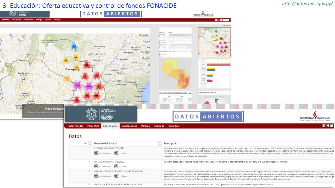Select the active Lista de Datos tab in the front window
This screenshot has height=188, width=335.
coord(110,126)
